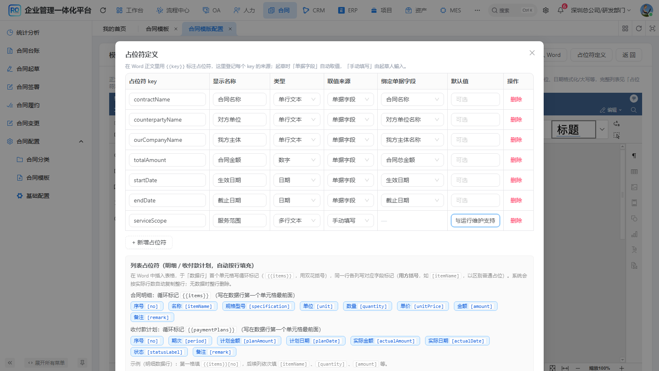Click the tab grid layout icon
This screenshot has width=659, height=371.
coord(625,28)
